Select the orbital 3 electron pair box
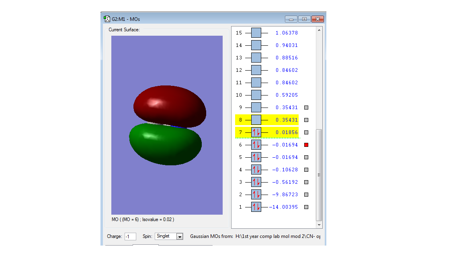The image size is (463, 260). [x=256, y=182]
